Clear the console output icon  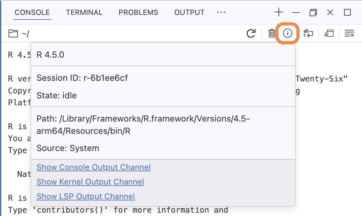[349, 33]
